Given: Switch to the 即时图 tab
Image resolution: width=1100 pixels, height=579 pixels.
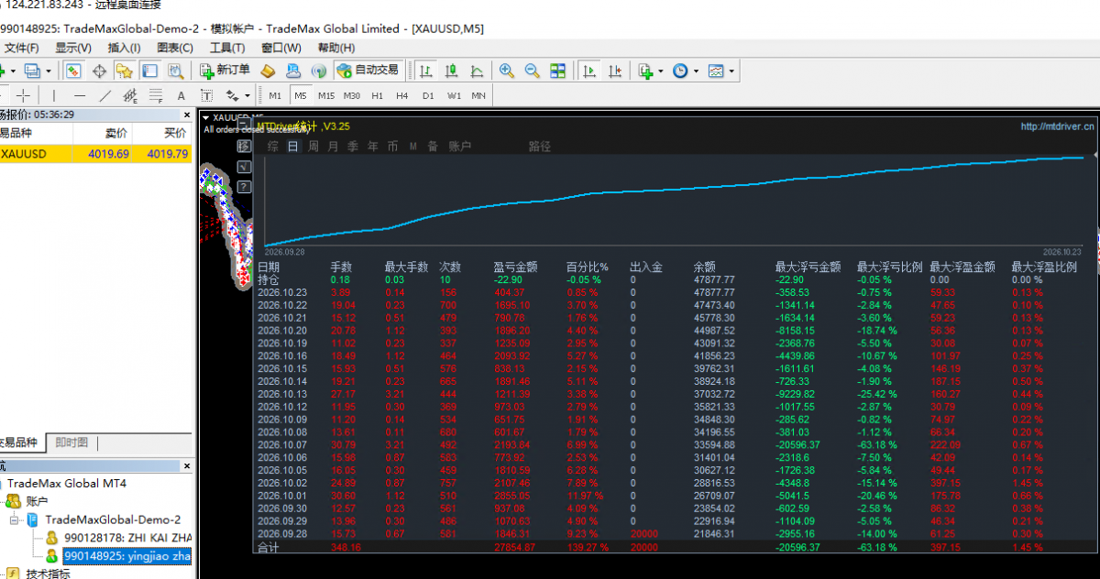Looking at the screenshot, I should (x=71, y=442).
